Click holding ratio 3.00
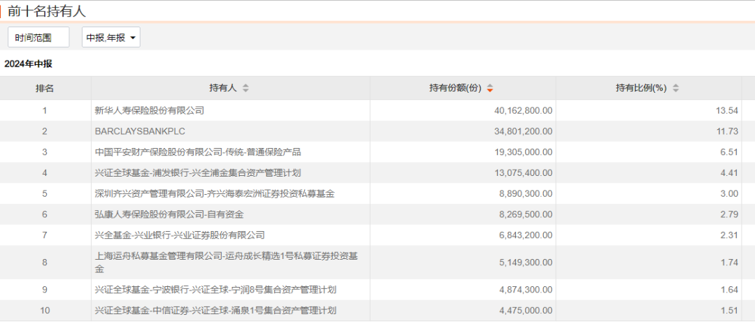755x333 pixels. point(729,193)
